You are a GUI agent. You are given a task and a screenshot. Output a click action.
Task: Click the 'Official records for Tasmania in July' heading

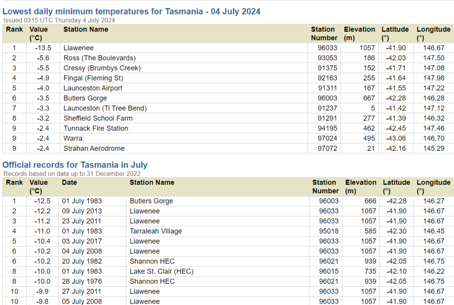(75, 165)
